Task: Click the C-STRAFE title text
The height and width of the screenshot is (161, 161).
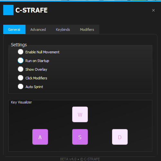Action: point(31,10)
